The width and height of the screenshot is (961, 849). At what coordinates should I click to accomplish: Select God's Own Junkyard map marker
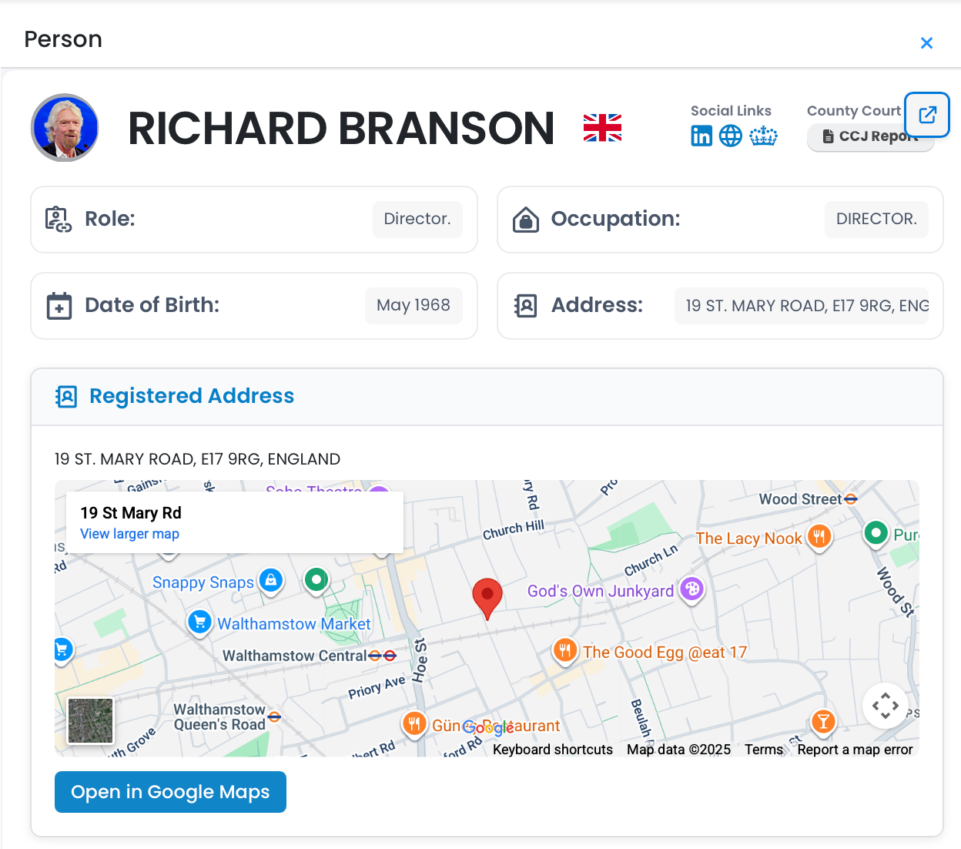coord(691,590)
